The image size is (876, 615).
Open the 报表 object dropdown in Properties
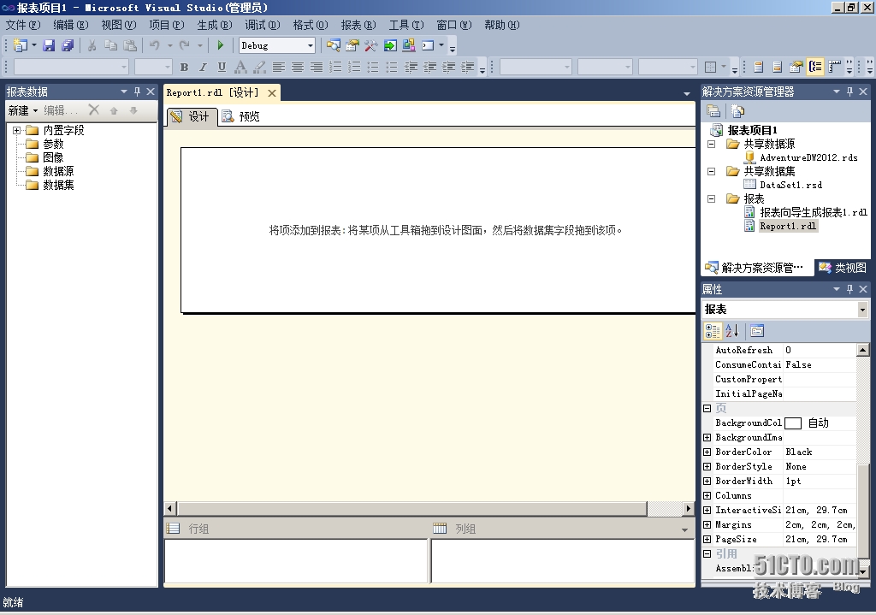[x=862, y=310]
